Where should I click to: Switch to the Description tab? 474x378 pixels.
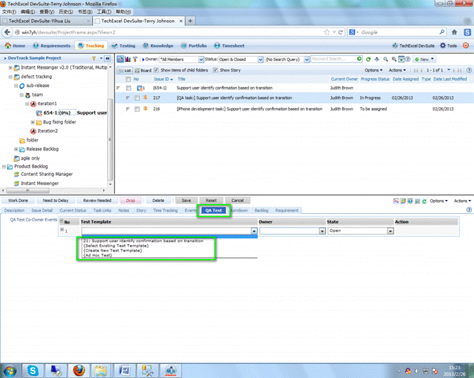coord(14,210)
